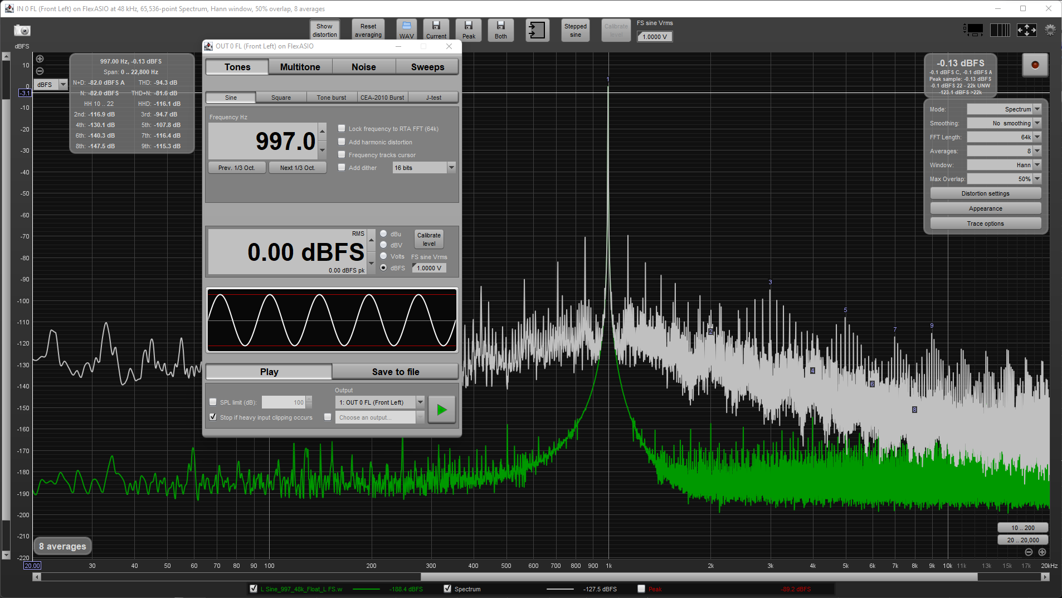Viewport: 1062px width, 598px height.
Task: Open Window Hann dropdown
Action: pyautogui.click(x=1037, y=165)
